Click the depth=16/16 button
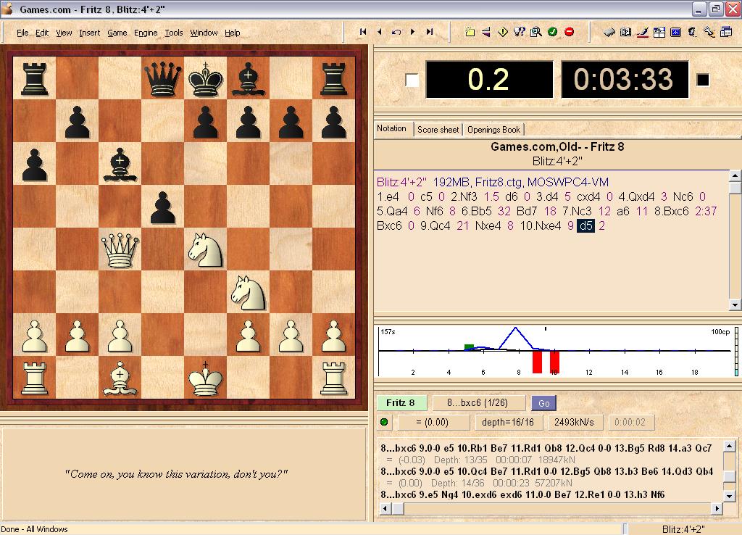 (x=508, y=422)
